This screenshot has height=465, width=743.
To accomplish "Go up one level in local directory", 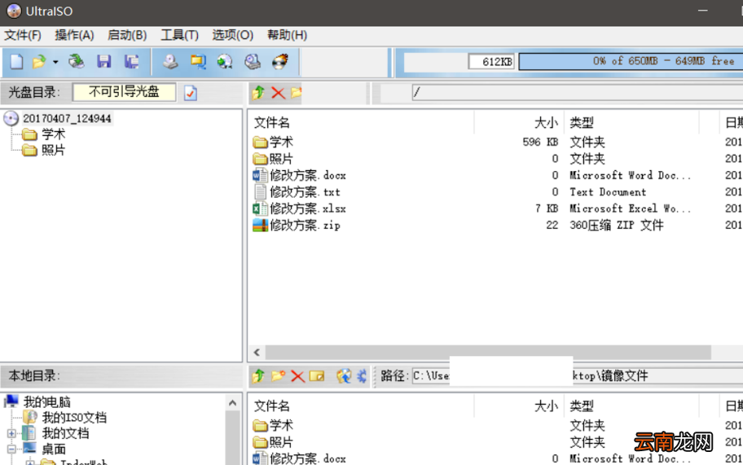I will point(258,376).
